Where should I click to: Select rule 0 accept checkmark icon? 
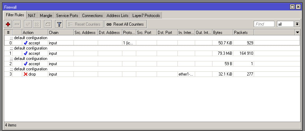[x=26, y=43]
